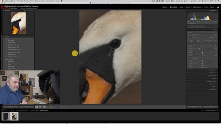Click the filmstrip go back arrow
Image resolution: width=221 pixels, height=124 pixels.
tap(11, 111)
